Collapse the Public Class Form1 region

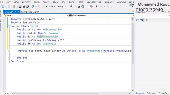coord(9,26)
